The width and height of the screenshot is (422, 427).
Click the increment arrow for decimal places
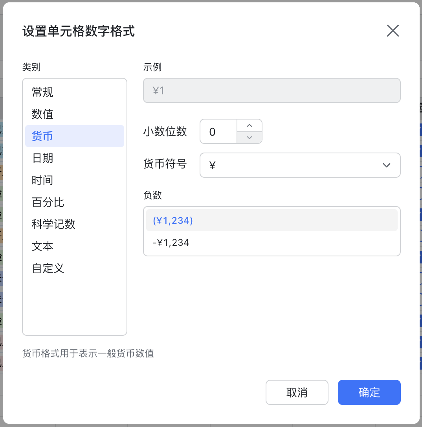point(249,125)
